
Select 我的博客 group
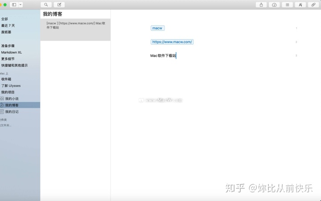(x=12, y=106)
